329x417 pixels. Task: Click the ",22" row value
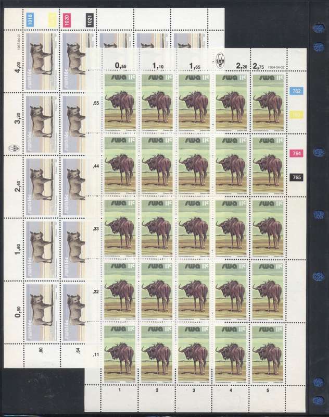(x=96, y=292)
